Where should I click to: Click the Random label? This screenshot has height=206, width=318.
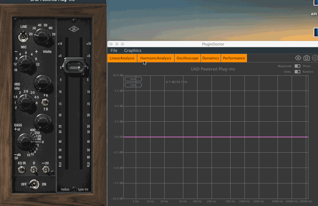(308, 72)
